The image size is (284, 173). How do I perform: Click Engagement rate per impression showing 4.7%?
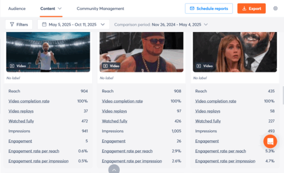(x=225, y=161)
